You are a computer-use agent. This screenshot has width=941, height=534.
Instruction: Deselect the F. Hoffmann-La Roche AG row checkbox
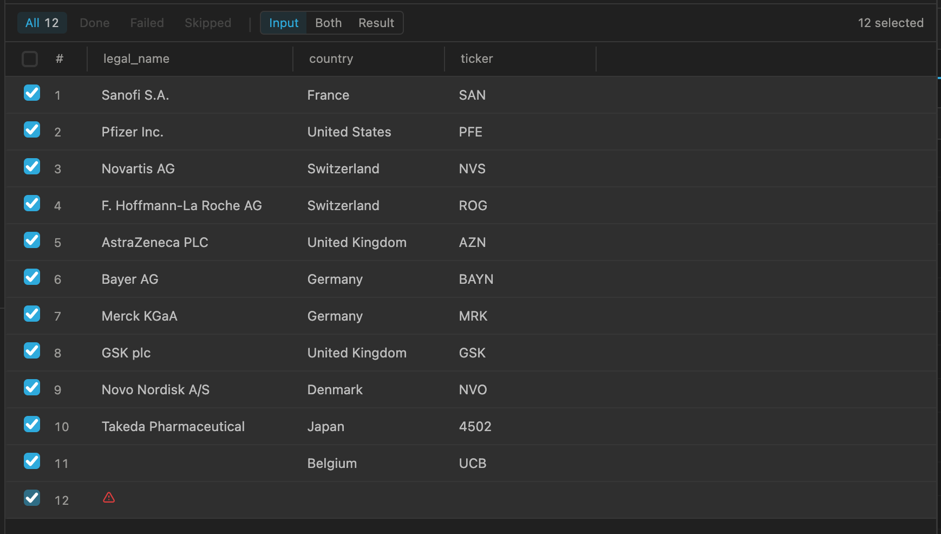(x=32, y=204)
